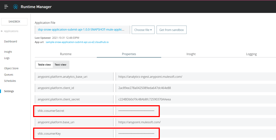The height and width of the screenshot is (140, 276).
Task: Switch to Text view
Action: pos(60,65)
